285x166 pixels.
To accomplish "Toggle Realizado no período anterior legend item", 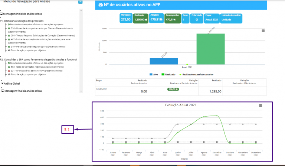I will click(x=196, y=75).
